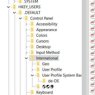Select the SYSTEM folder icon
This screenshot has height=95, width=95.
[x=20, y=1]
